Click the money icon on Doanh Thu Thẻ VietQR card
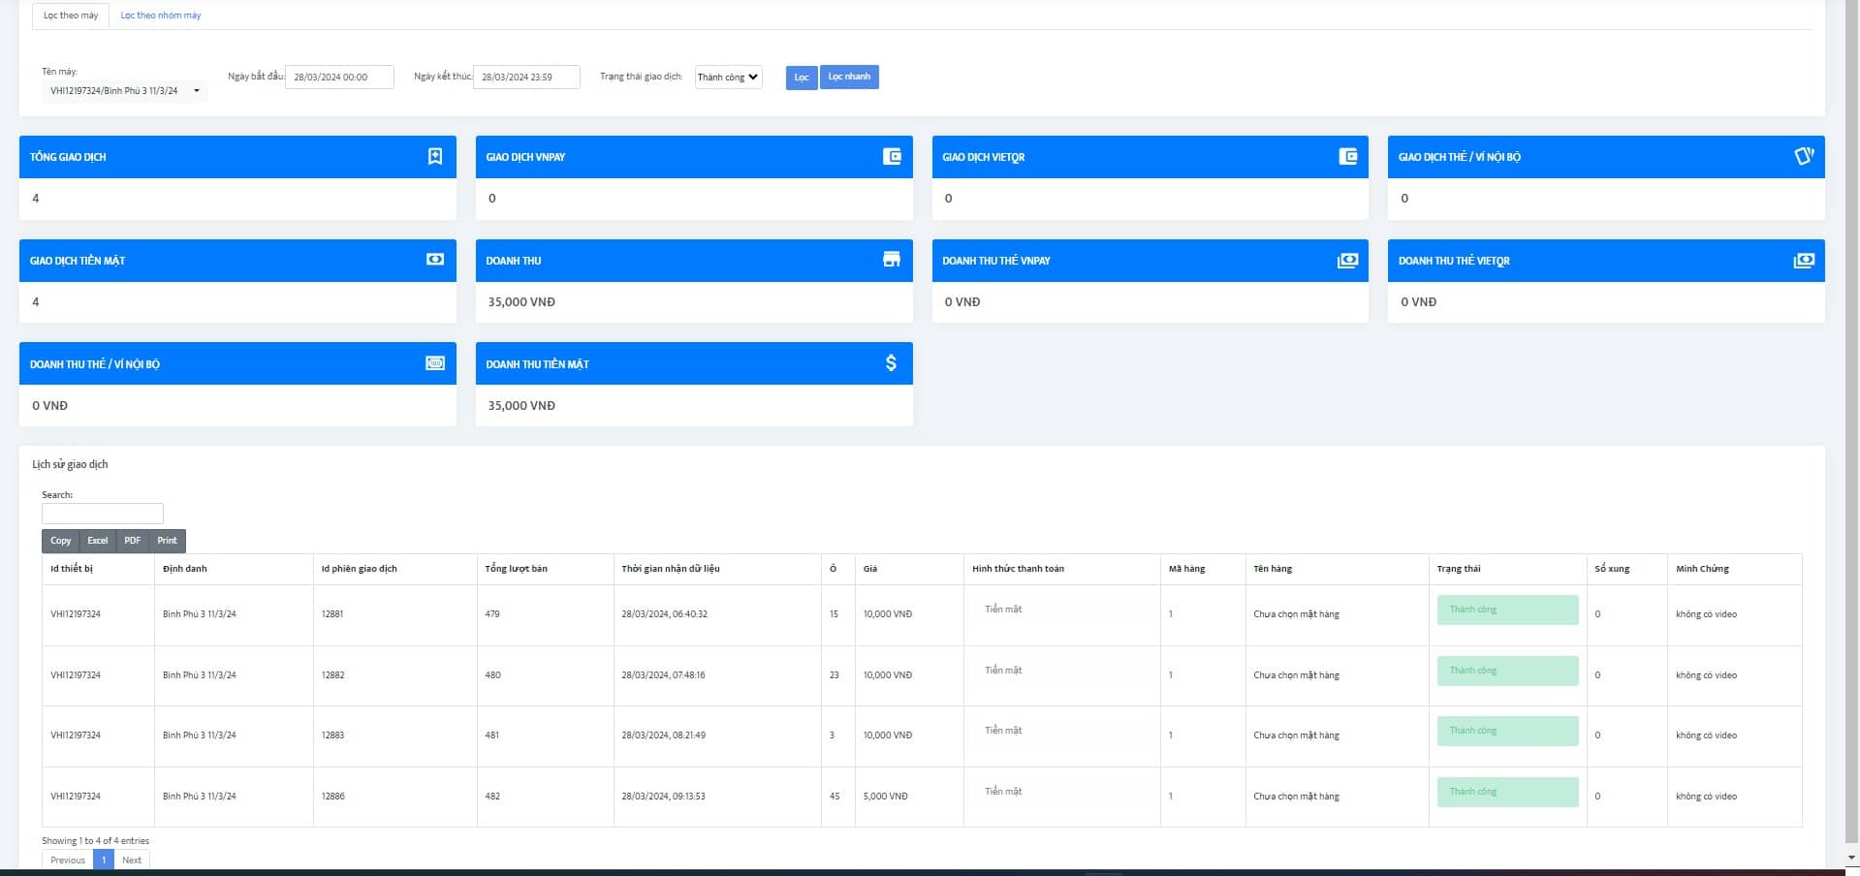The width and height of the screenshot is (1860, 876). (x=1803, y=260)
